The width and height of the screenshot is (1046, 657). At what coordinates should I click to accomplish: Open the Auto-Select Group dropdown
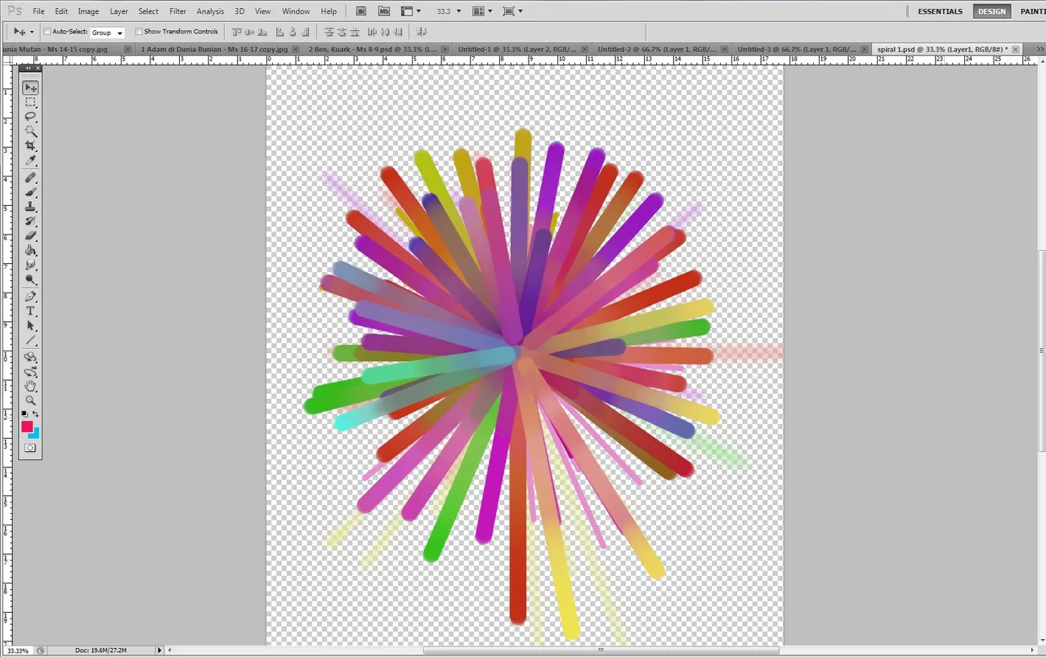[x=107, y=33]
